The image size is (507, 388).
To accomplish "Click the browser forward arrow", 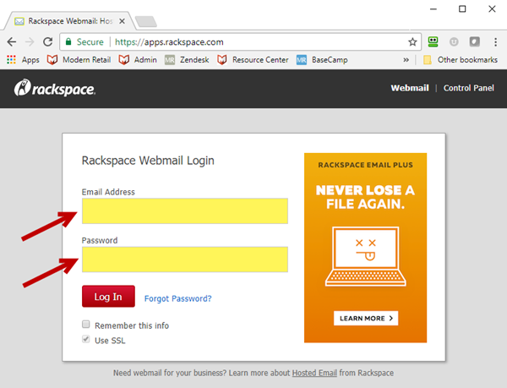I will 30,41.
